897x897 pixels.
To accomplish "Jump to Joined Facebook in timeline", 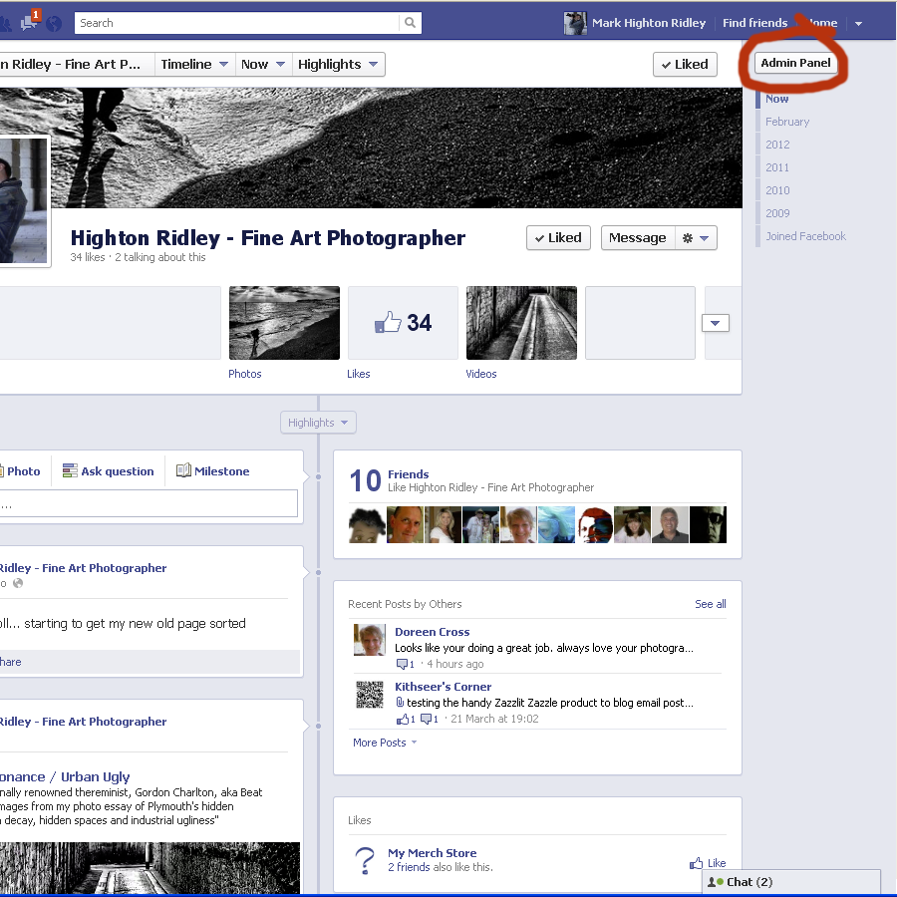I will pos(805,235).
